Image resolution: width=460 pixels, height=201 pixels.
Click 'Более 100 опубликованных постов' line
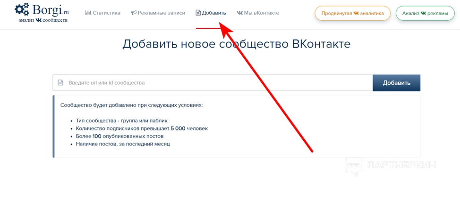coord(119,136)
